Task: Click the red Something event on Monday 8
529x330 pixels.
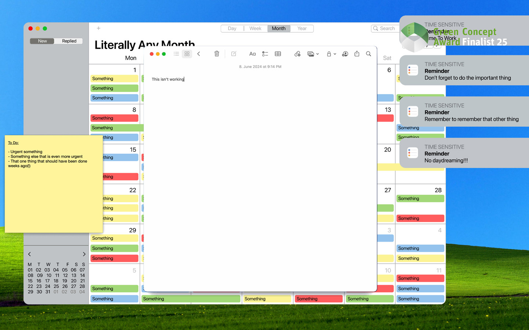Action: tap(114, 118)
